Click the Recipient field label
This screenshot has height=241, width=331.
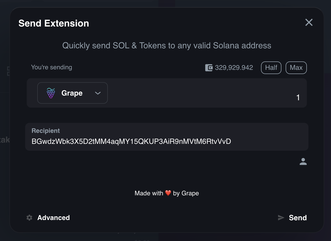point(46,131)
